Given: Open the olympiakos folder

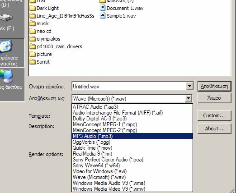Looking at the screenshot, I should coord(45,39).
